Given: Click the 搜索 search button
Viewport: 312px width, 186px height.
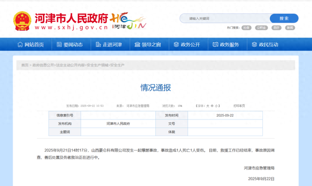Looking at the screenshot, I should point(284,18).
